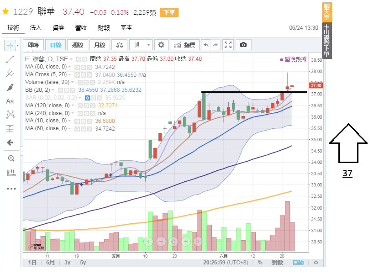Switch to 法人 tab
Viewport: 379px width, 274px height.
pyautogui.click(x=36, y=28)
